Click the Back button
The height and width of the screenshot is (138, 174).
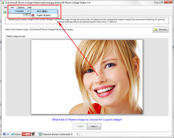[x=80, y=126]
